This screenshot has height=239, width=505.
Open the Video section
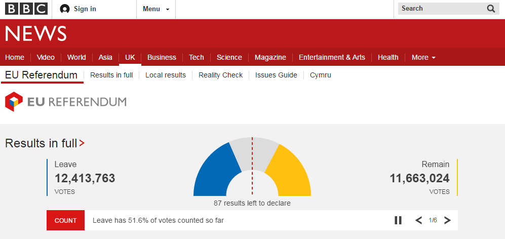[x=46, y=57]
